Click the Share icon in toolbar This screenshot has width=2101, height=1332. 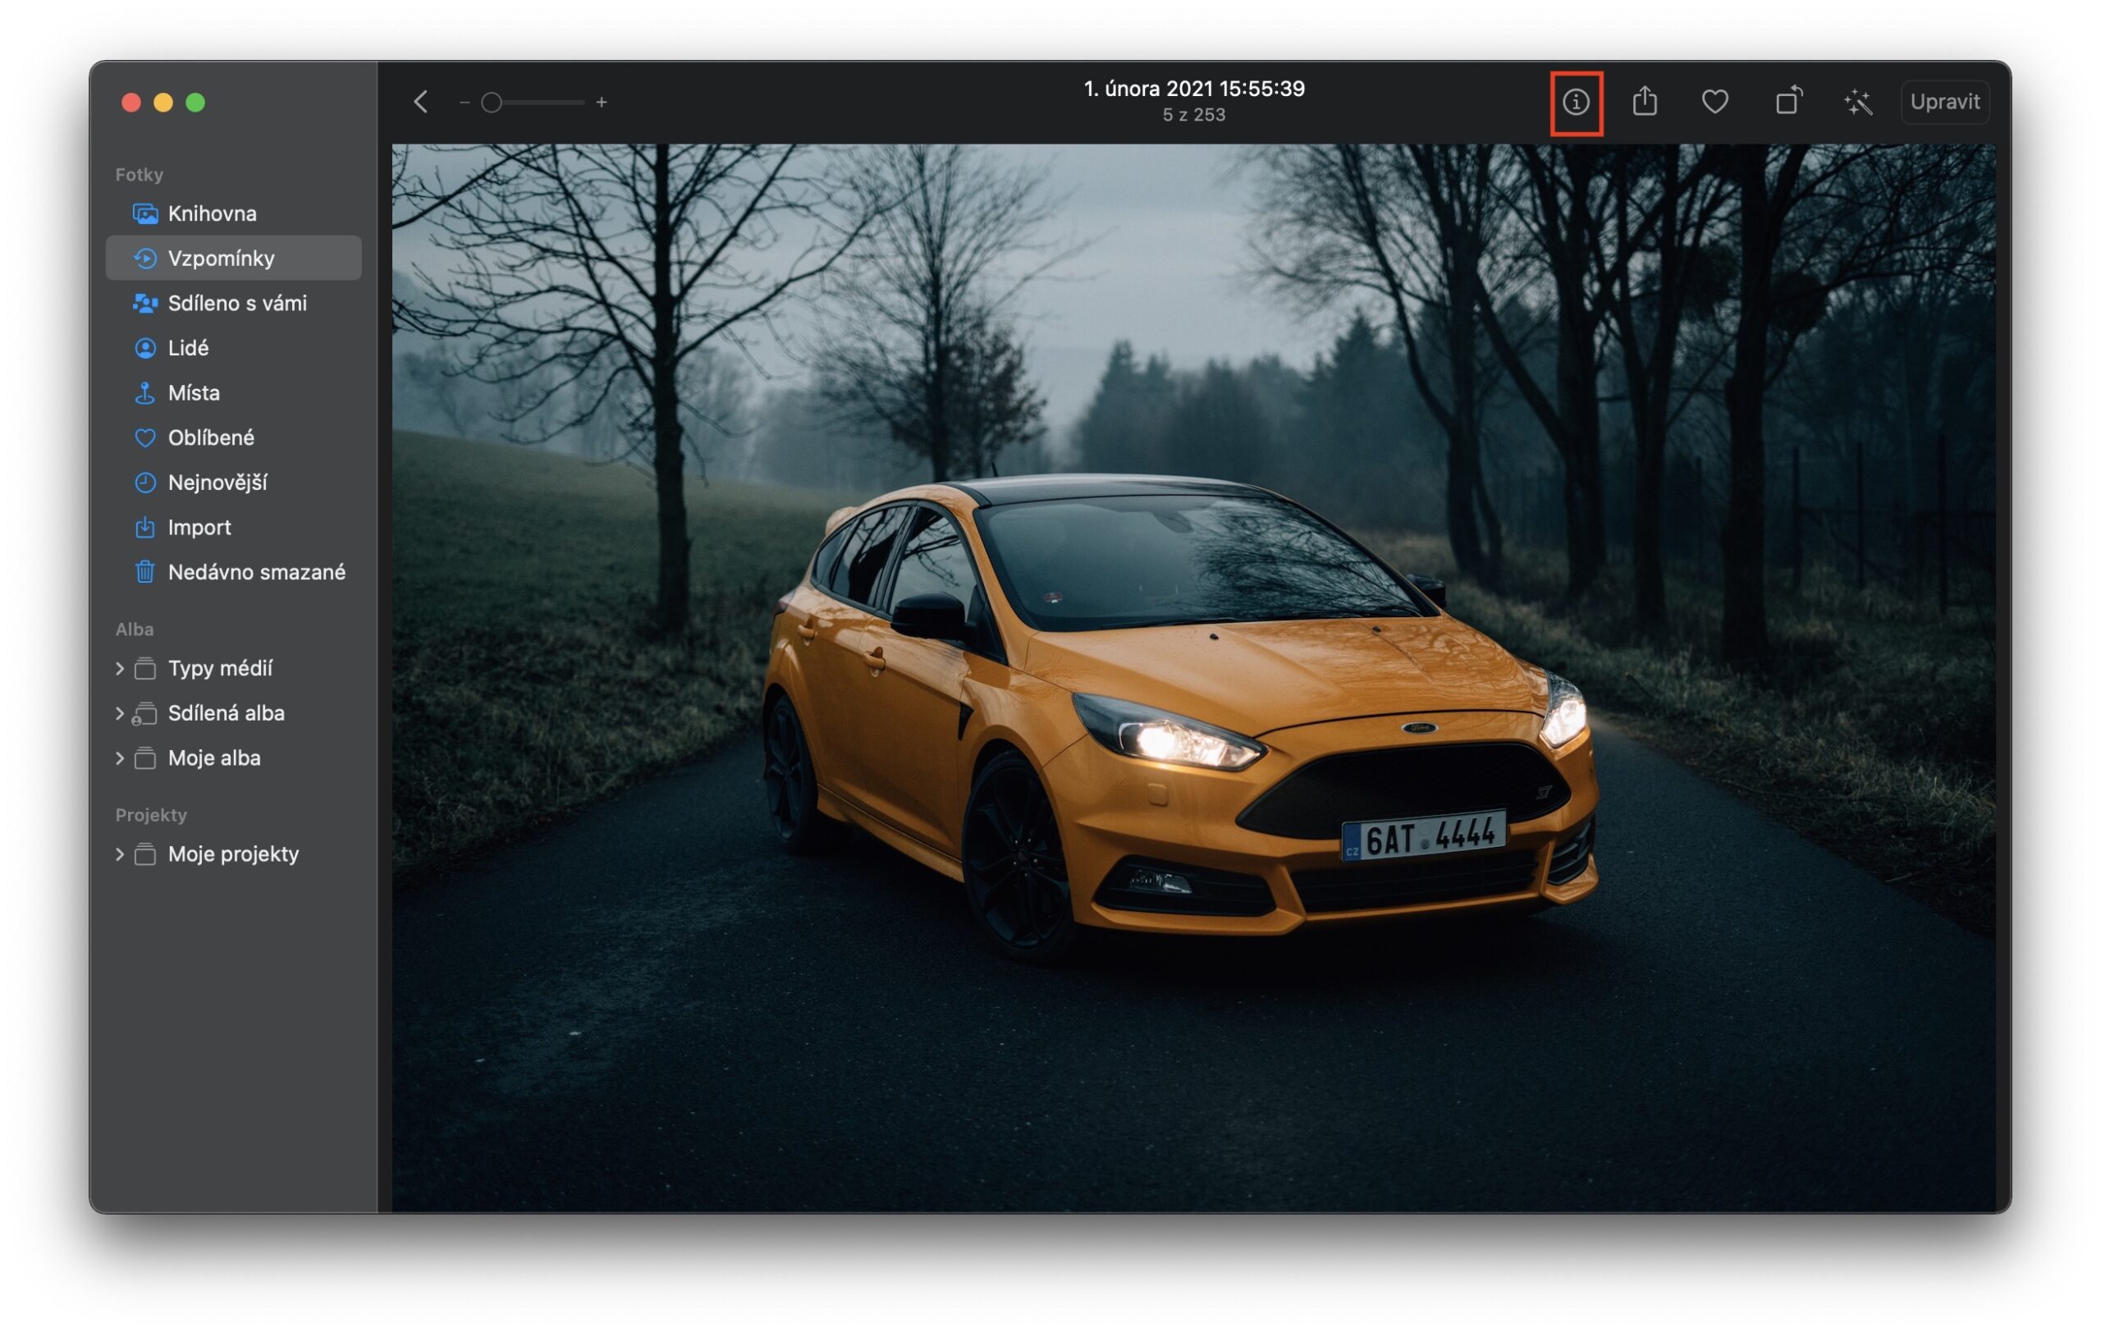point(1646,102)
